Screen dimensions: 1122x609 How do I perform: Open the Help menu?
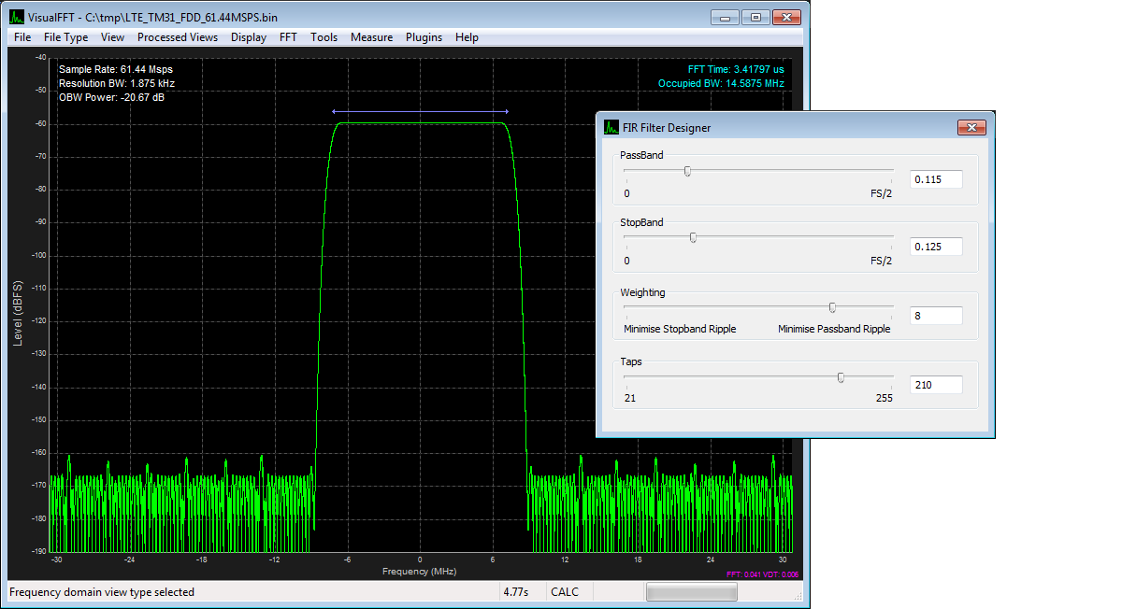[x=467, y=37]
